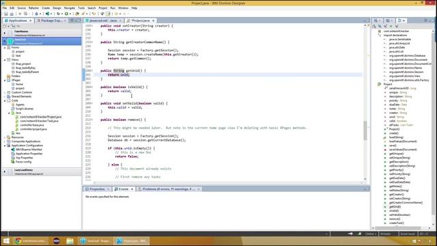Collapse the XPages tree node
The image size is (437, 246).
5,81
